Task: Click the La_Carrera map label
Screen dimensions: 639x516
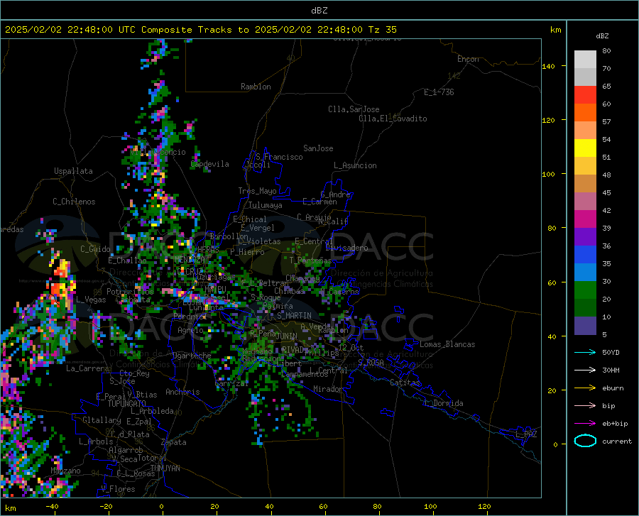Action: 87,368
